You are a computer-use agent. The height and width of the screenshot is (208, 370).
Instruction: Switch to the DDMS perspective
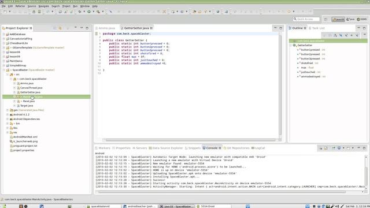[x=362, y=19]
